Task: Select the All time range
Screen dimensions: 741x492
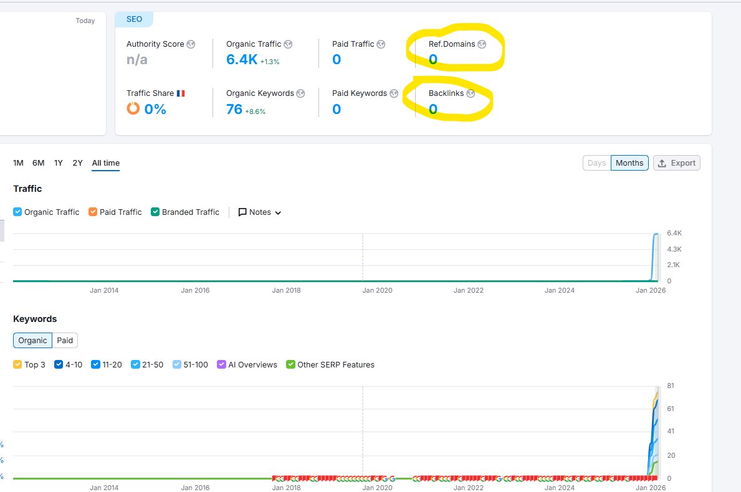Action: [x=106, y=163]
